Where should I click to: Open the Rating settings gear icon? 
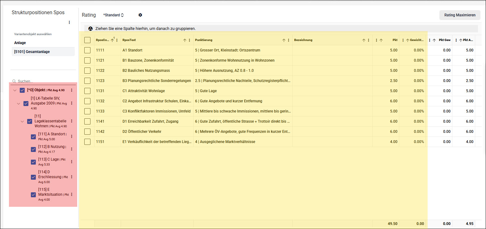click(140, 15)
